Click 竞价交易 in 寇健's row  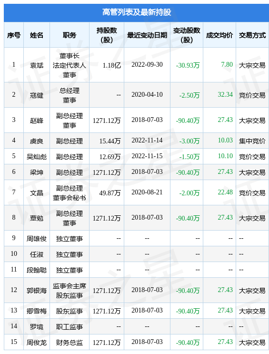tap(252, 95)
